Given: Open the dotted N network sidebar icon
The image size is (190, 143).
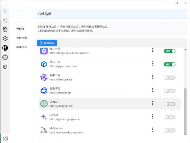Looking at the screenshot, I should [5, 39].
